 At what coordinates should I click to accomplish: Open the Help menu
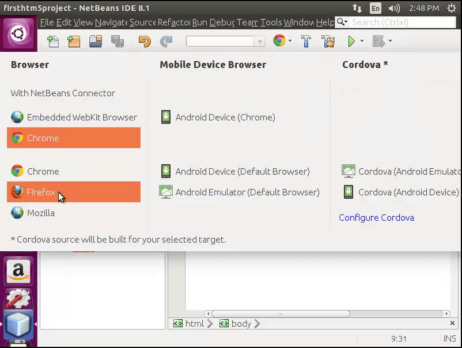(325, 22)
